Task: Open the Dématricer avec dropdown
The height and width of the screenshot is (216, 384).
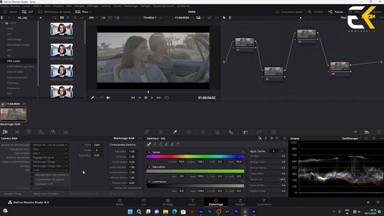Action: [x=50, y=149]
